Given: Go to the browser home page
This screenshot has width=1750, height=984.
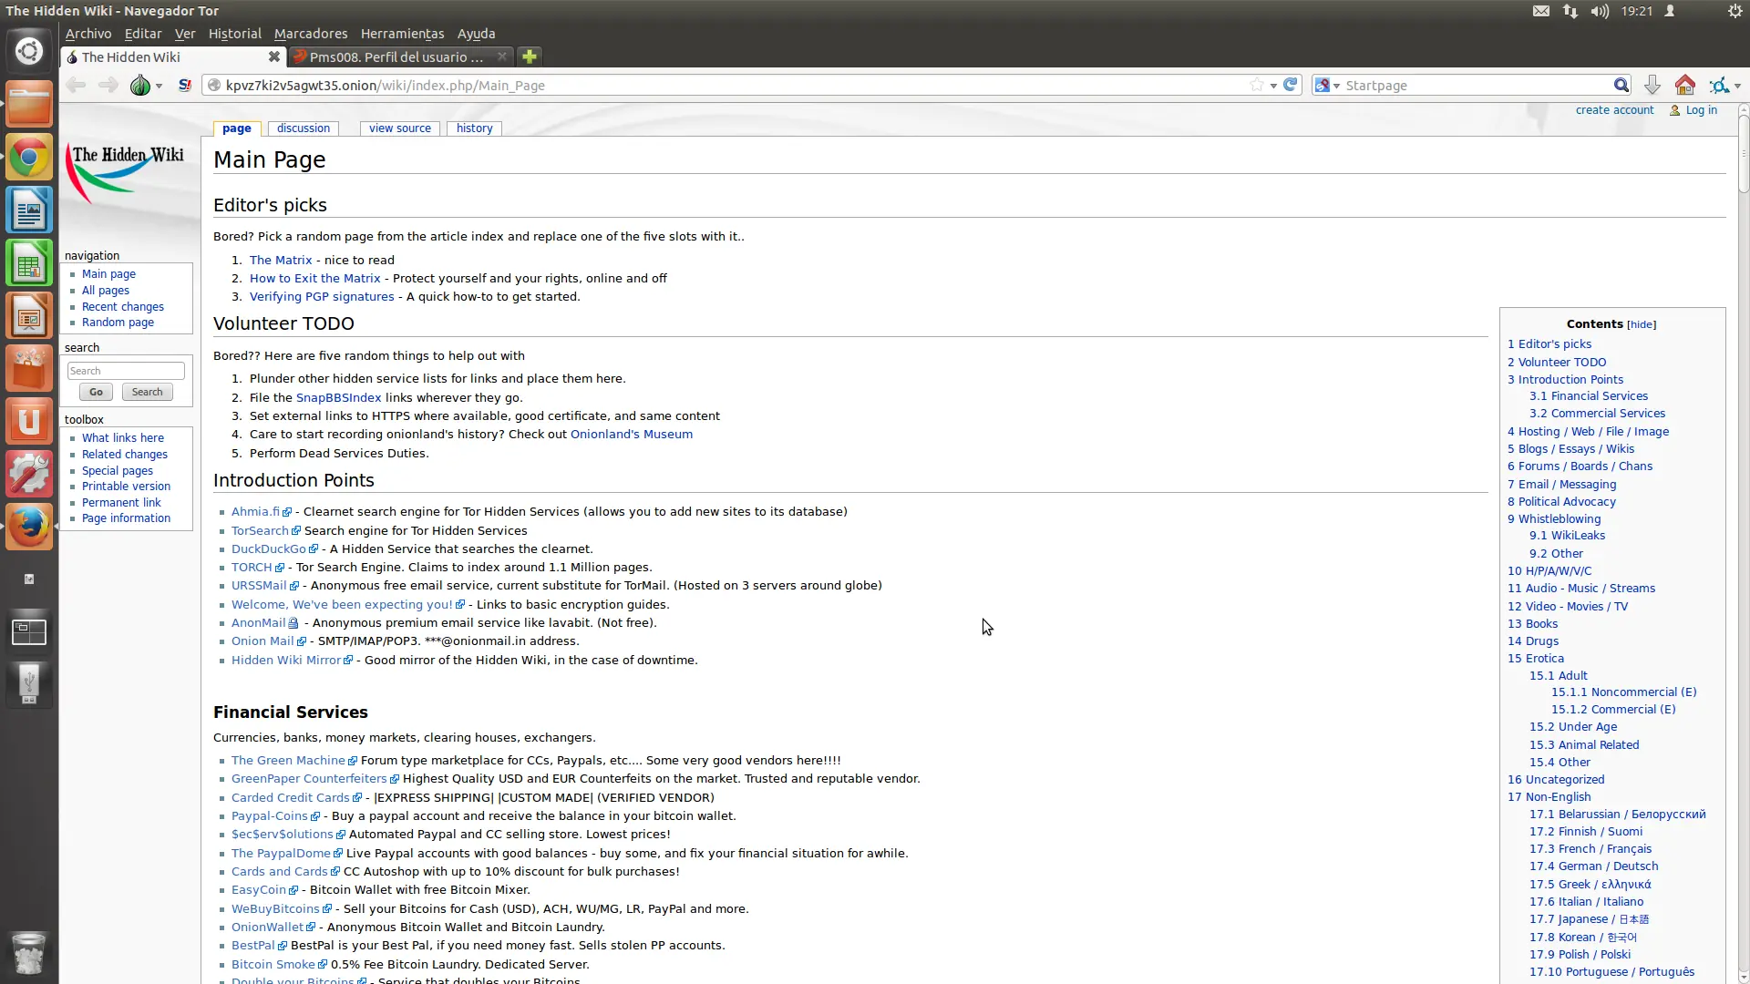Looking at the screenshot, I should [1685, 85].
